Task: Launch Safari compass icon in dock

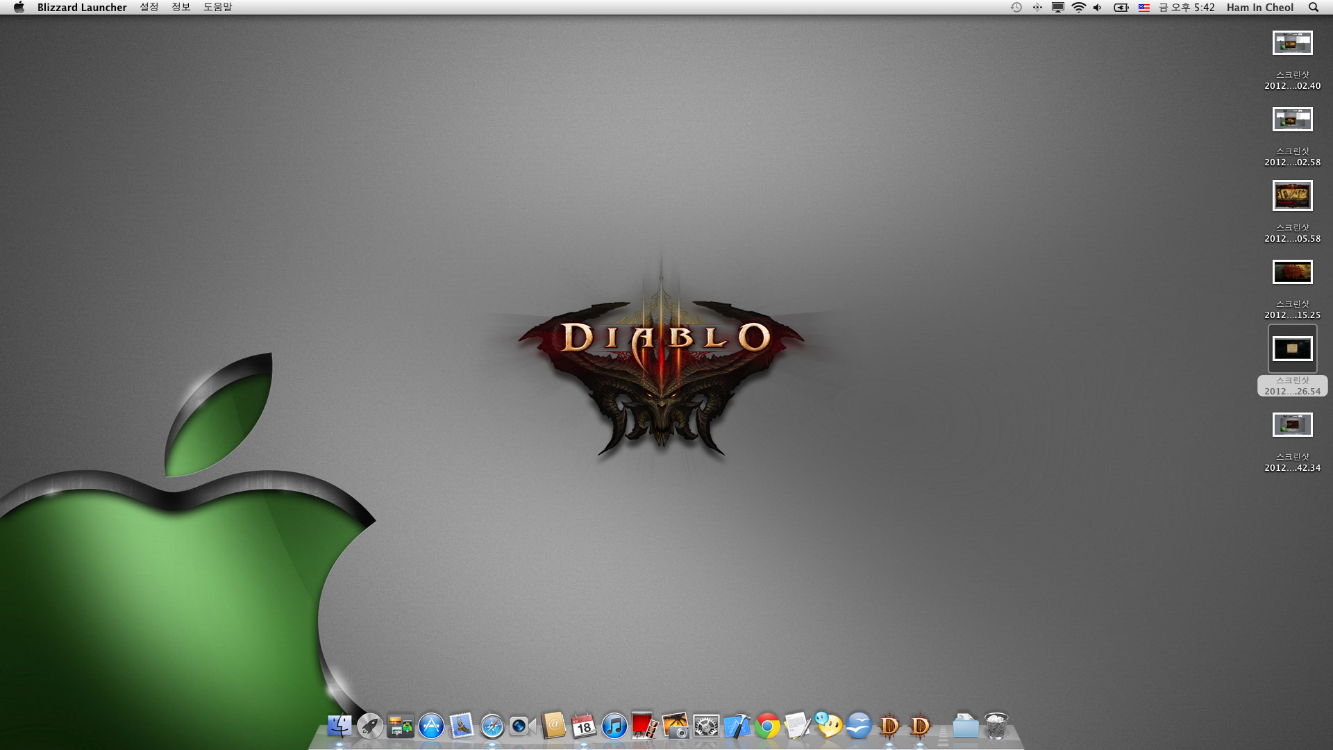Action: click(492, 726)
